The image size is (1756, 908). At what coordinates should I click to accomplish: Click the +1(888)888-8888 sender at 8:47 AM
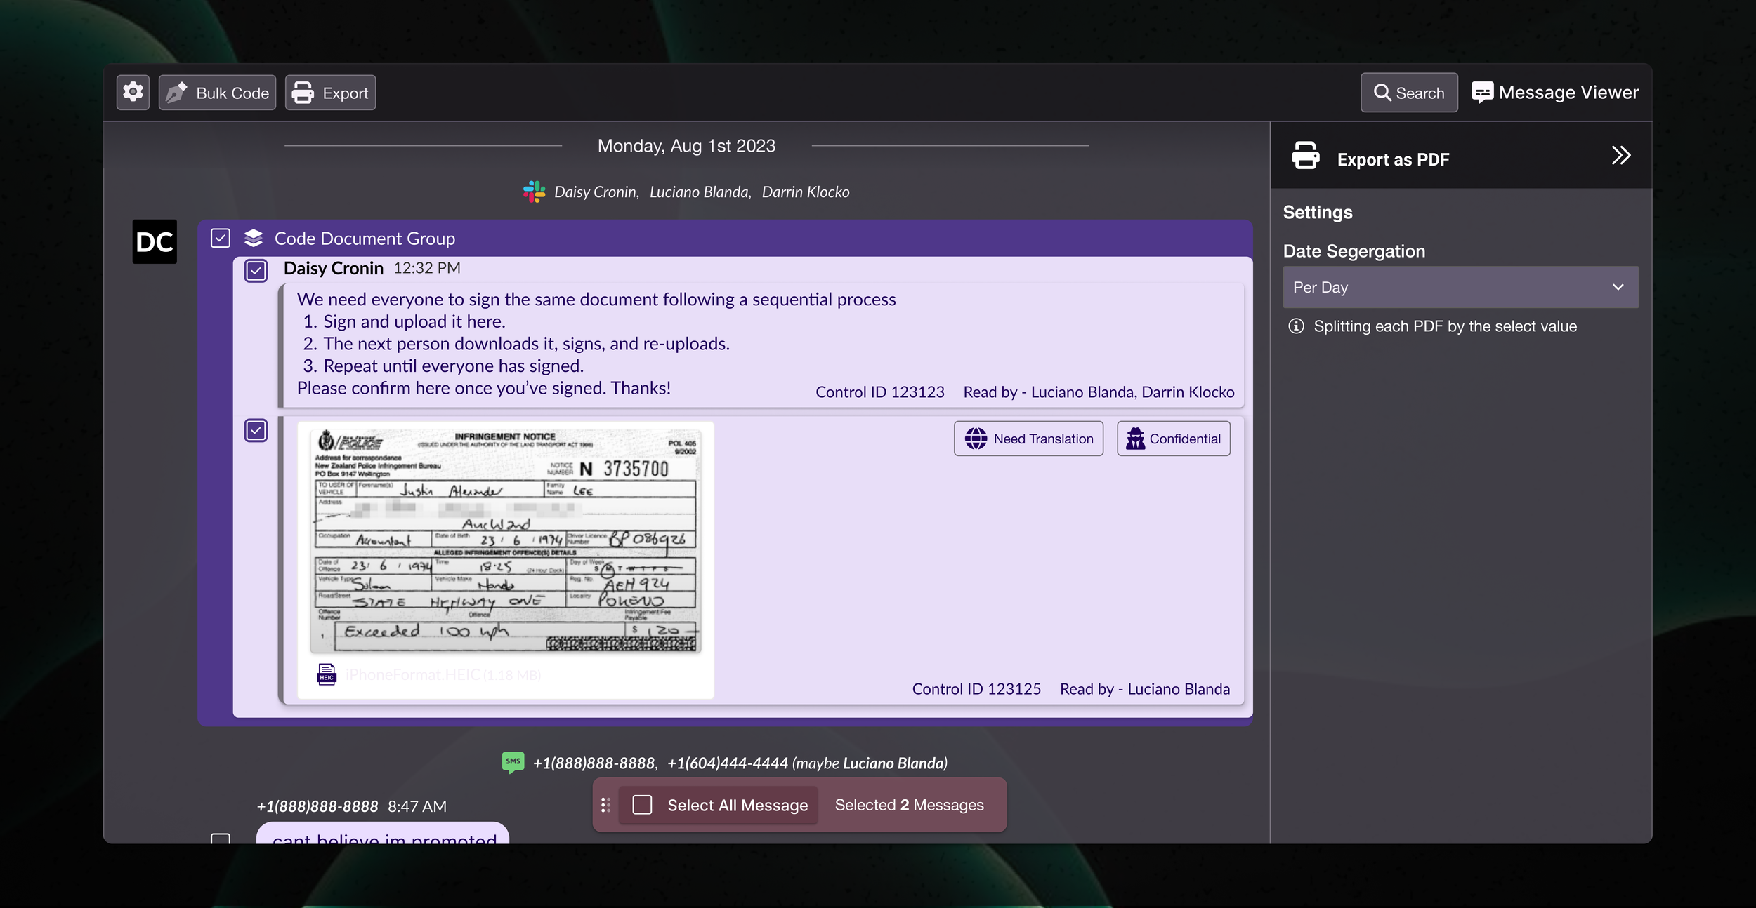(x=317, y=806)
